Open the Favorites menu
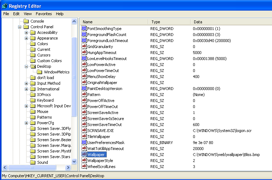Screen dimensions: 272x180 click(44, 14)
